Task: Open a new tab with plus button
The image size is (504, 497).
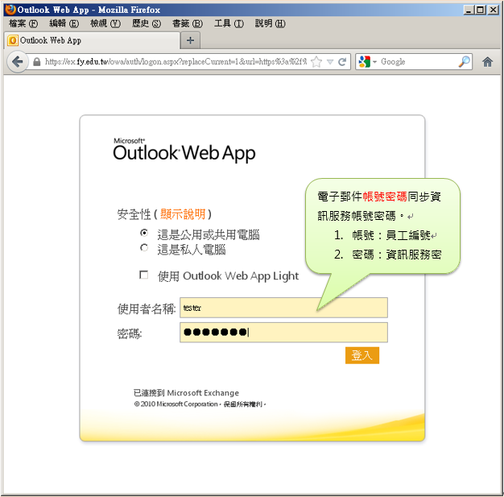Action: click(x=190, y=40)
